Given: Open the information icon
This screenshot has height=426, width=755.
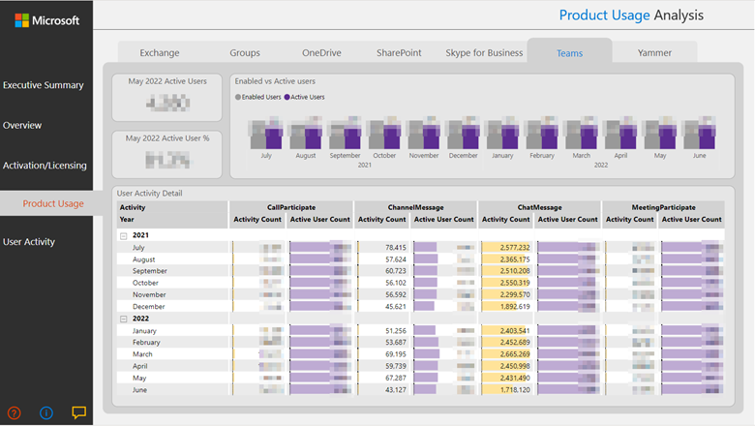Looking at the screenshot, I should pyautogui.click(x=46, y=413).
